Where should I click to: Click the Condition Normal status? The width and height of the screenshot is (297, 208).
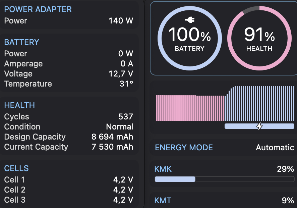119,127
